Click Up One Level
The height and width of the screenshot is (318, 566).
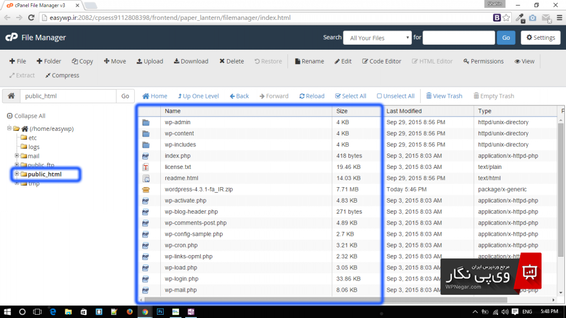[x=198, y=96]
